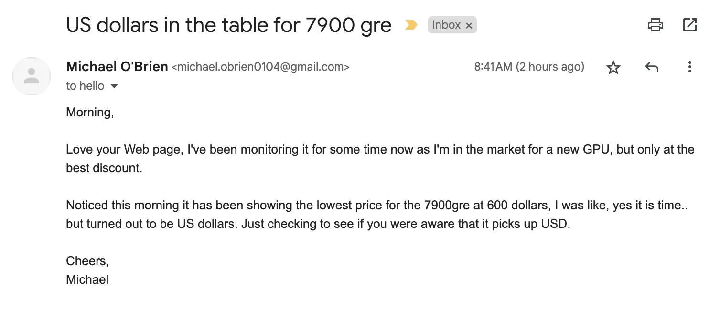Open more options with the three-dot icon
This screenshot has width=709, height=309.
[x=690, y=67]
